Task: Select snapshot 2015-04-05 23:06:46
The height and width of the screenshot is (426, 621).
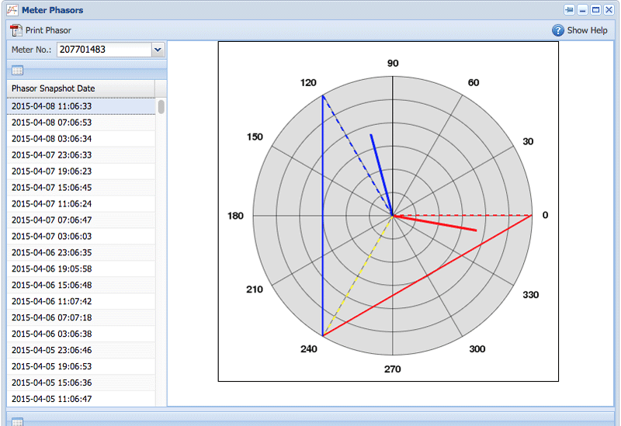Action: pos(81,350)
